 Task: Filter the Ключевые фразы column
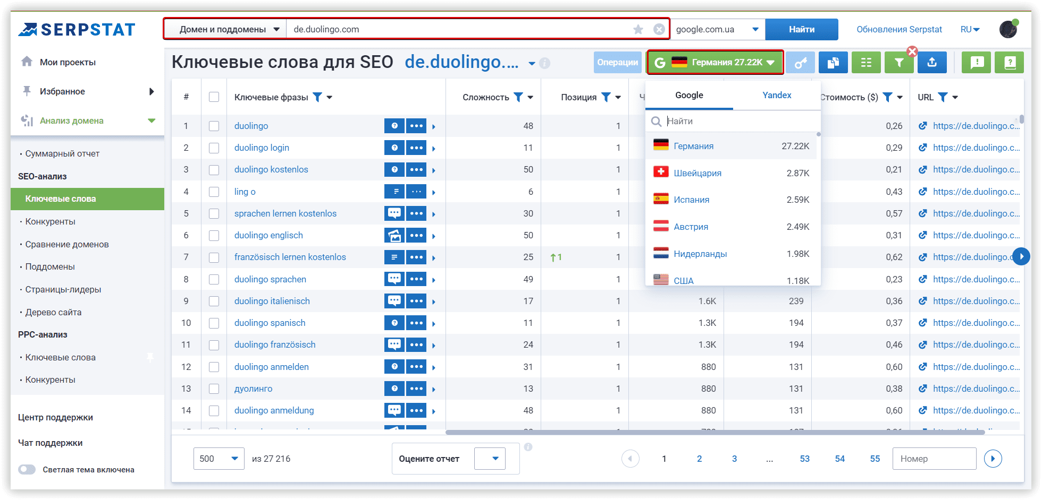point(317,97)
